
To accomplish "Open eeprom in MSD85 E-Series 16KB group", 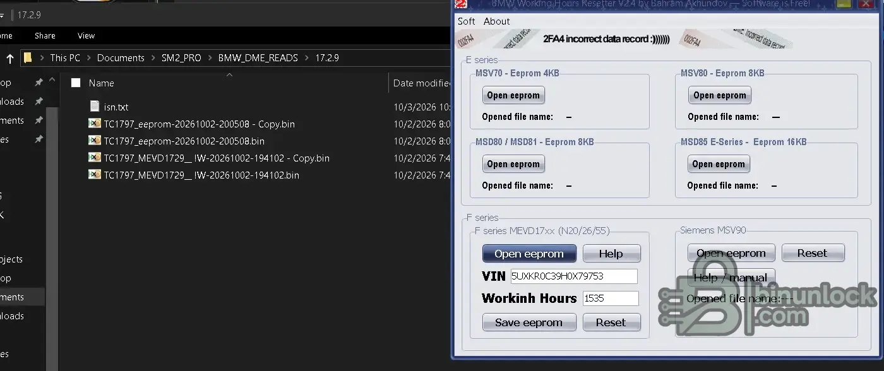I will [x=719, y=164].
